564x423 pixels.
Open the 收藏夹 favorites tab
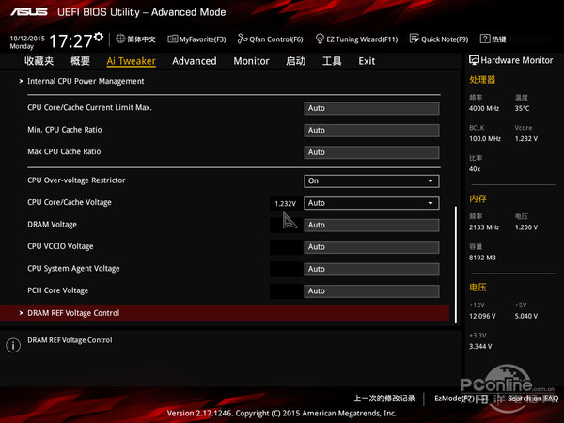click(x=39, y=61)
